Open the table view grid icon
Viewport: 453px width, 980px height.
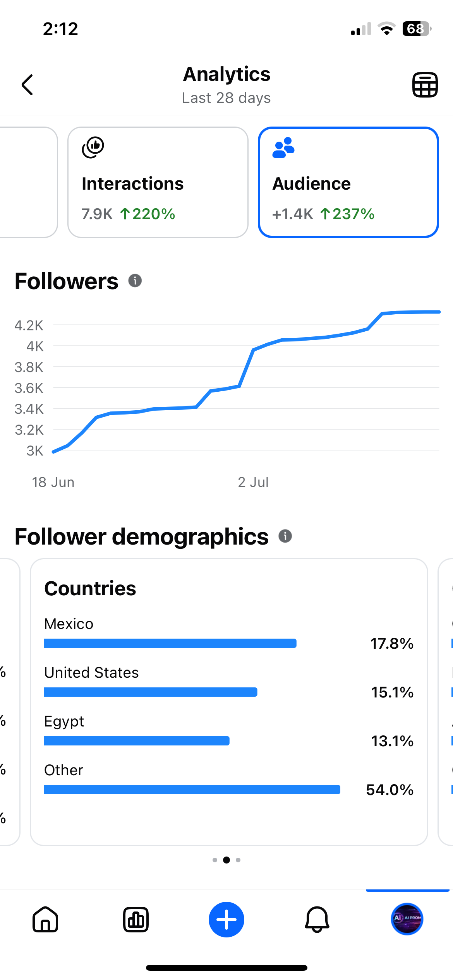pos(425,85)
